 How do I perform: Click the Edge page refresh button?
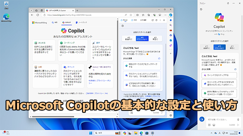38,15
